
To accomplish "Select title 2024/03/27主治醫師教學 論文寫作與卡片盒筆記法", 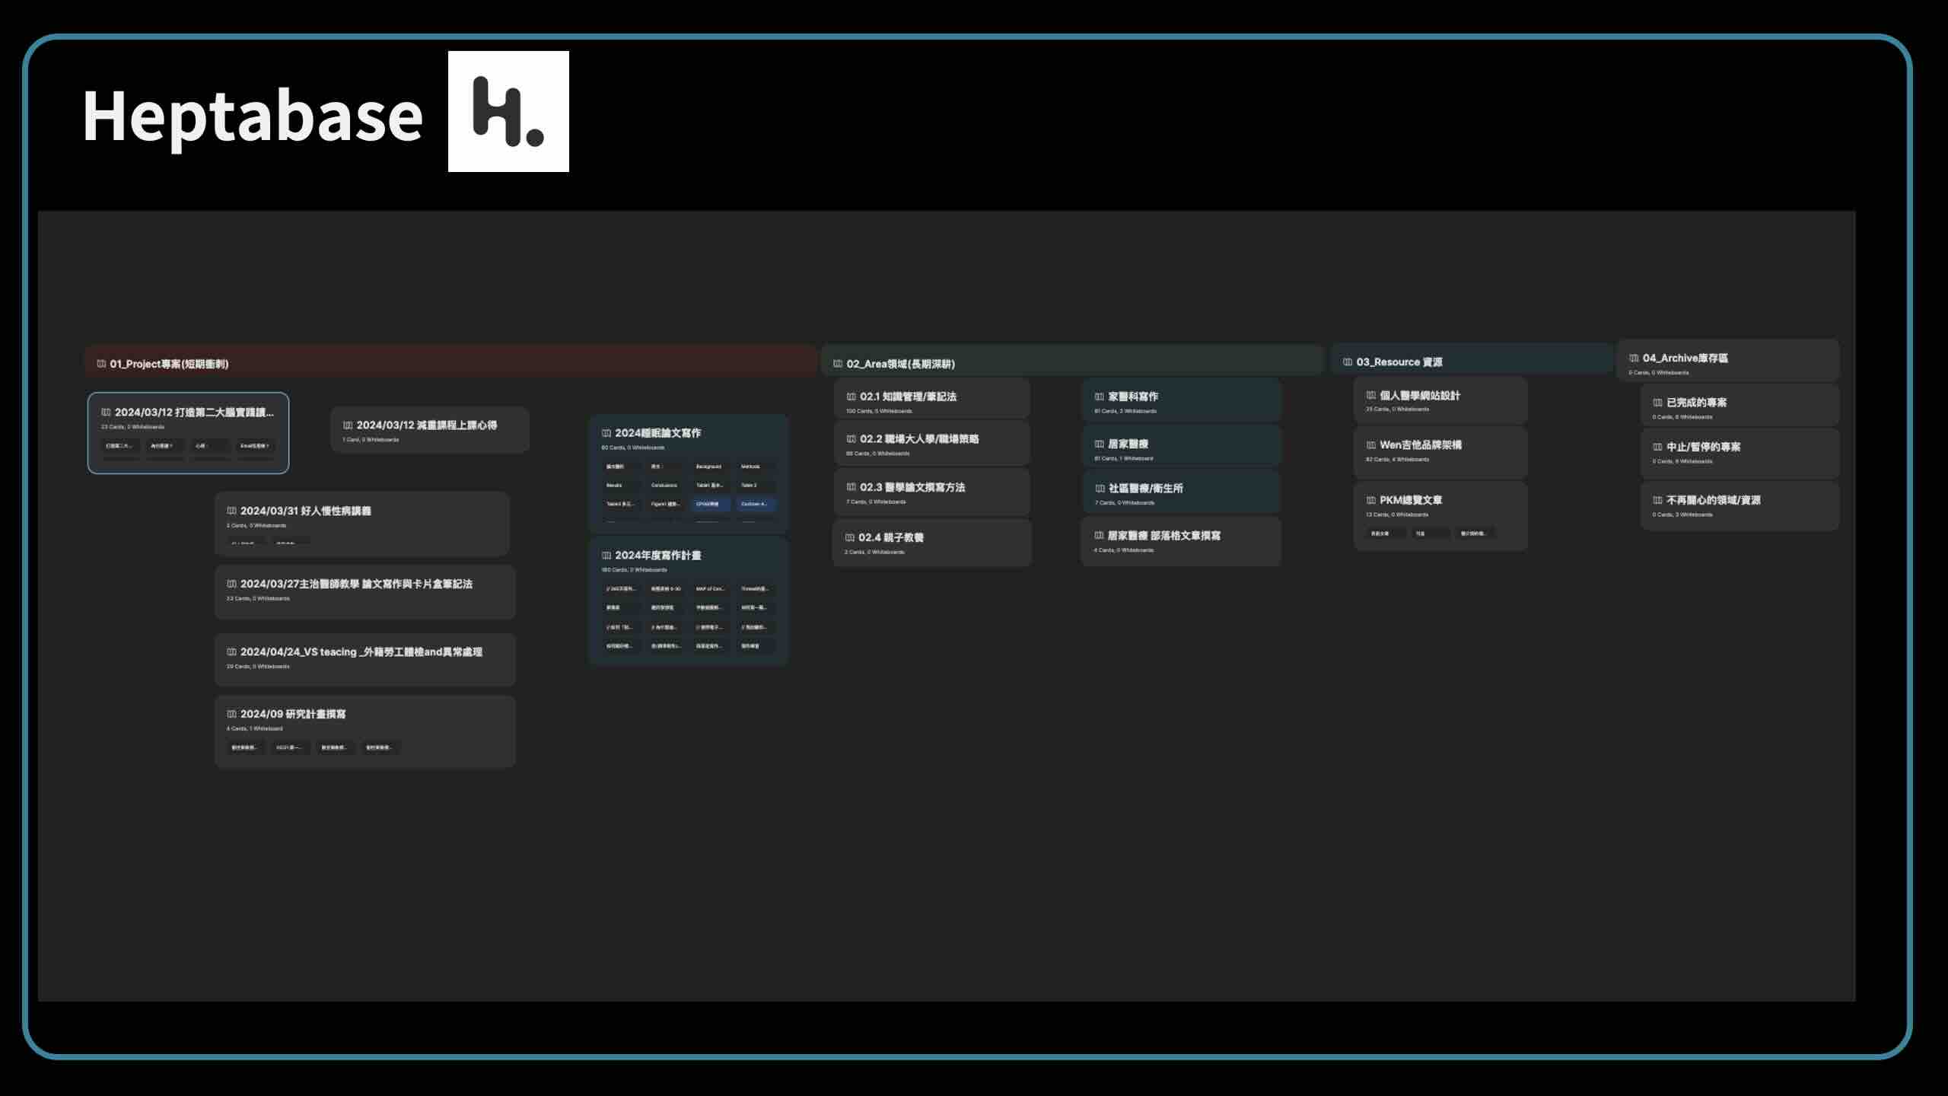I will click(356, 584).
